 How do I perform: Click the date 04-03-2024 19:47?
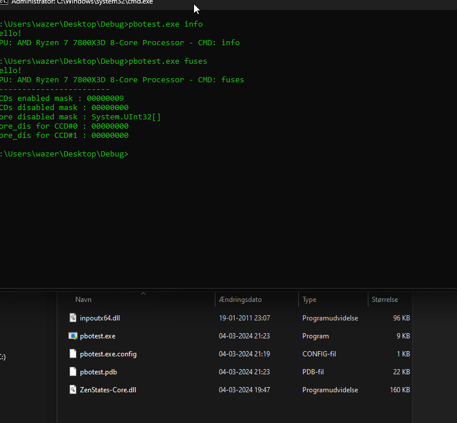pos(244,390)
